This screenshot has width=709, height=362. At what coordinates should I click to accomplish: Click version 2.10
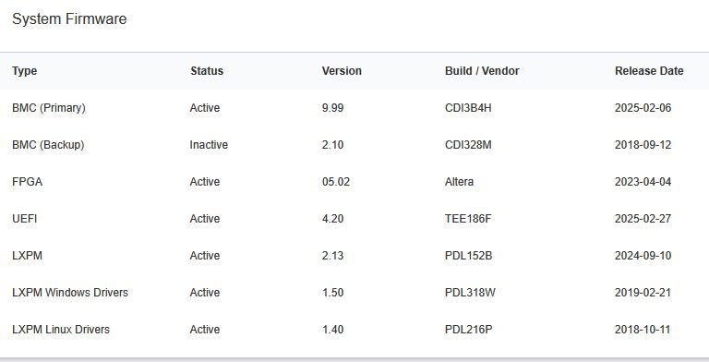point(332,145)
